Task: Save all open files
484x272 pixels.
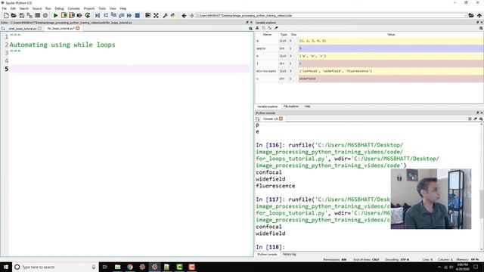Action: (x=29, y=15)
